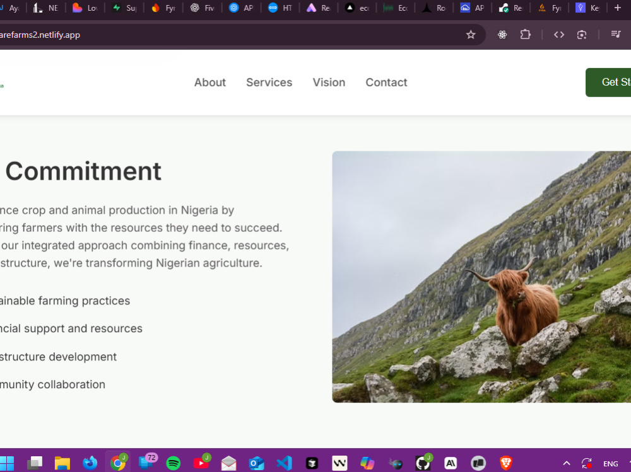Switch to the Sup browser tab
The image size is (631, 472).
pyautogui.click(x=124, y=8)
